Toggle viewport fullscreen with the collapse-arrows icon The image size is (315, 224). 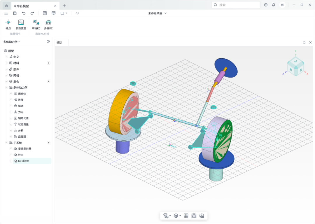coord(304,42)
